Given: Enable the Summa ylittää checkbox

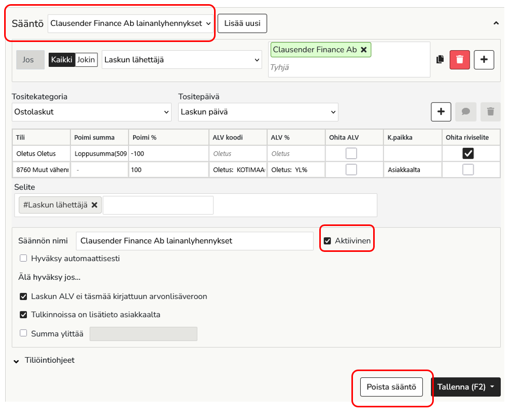Looking at the screenshot, I should pyautogui.click(x=23, y=333).
